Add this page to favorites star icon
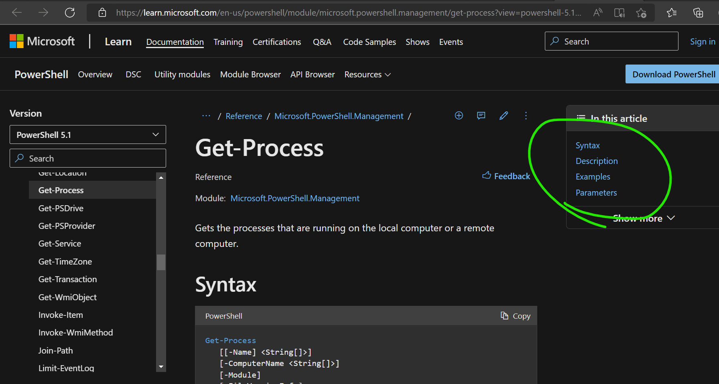 641,13
